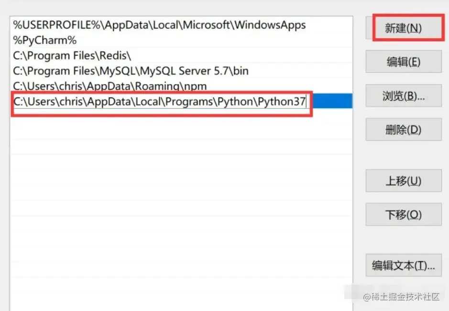Select the AppData\Roaming\npm entry
449x311 pixels.
coord(181,86)
